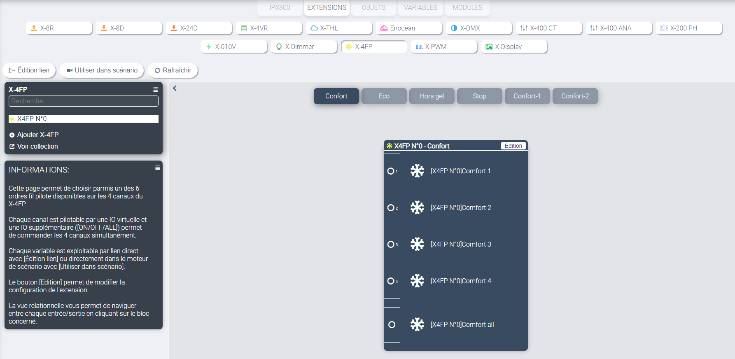Click the [X4FP N°0]Comfort all label
This screenshot has width=735, height=359.
point(462,324)
